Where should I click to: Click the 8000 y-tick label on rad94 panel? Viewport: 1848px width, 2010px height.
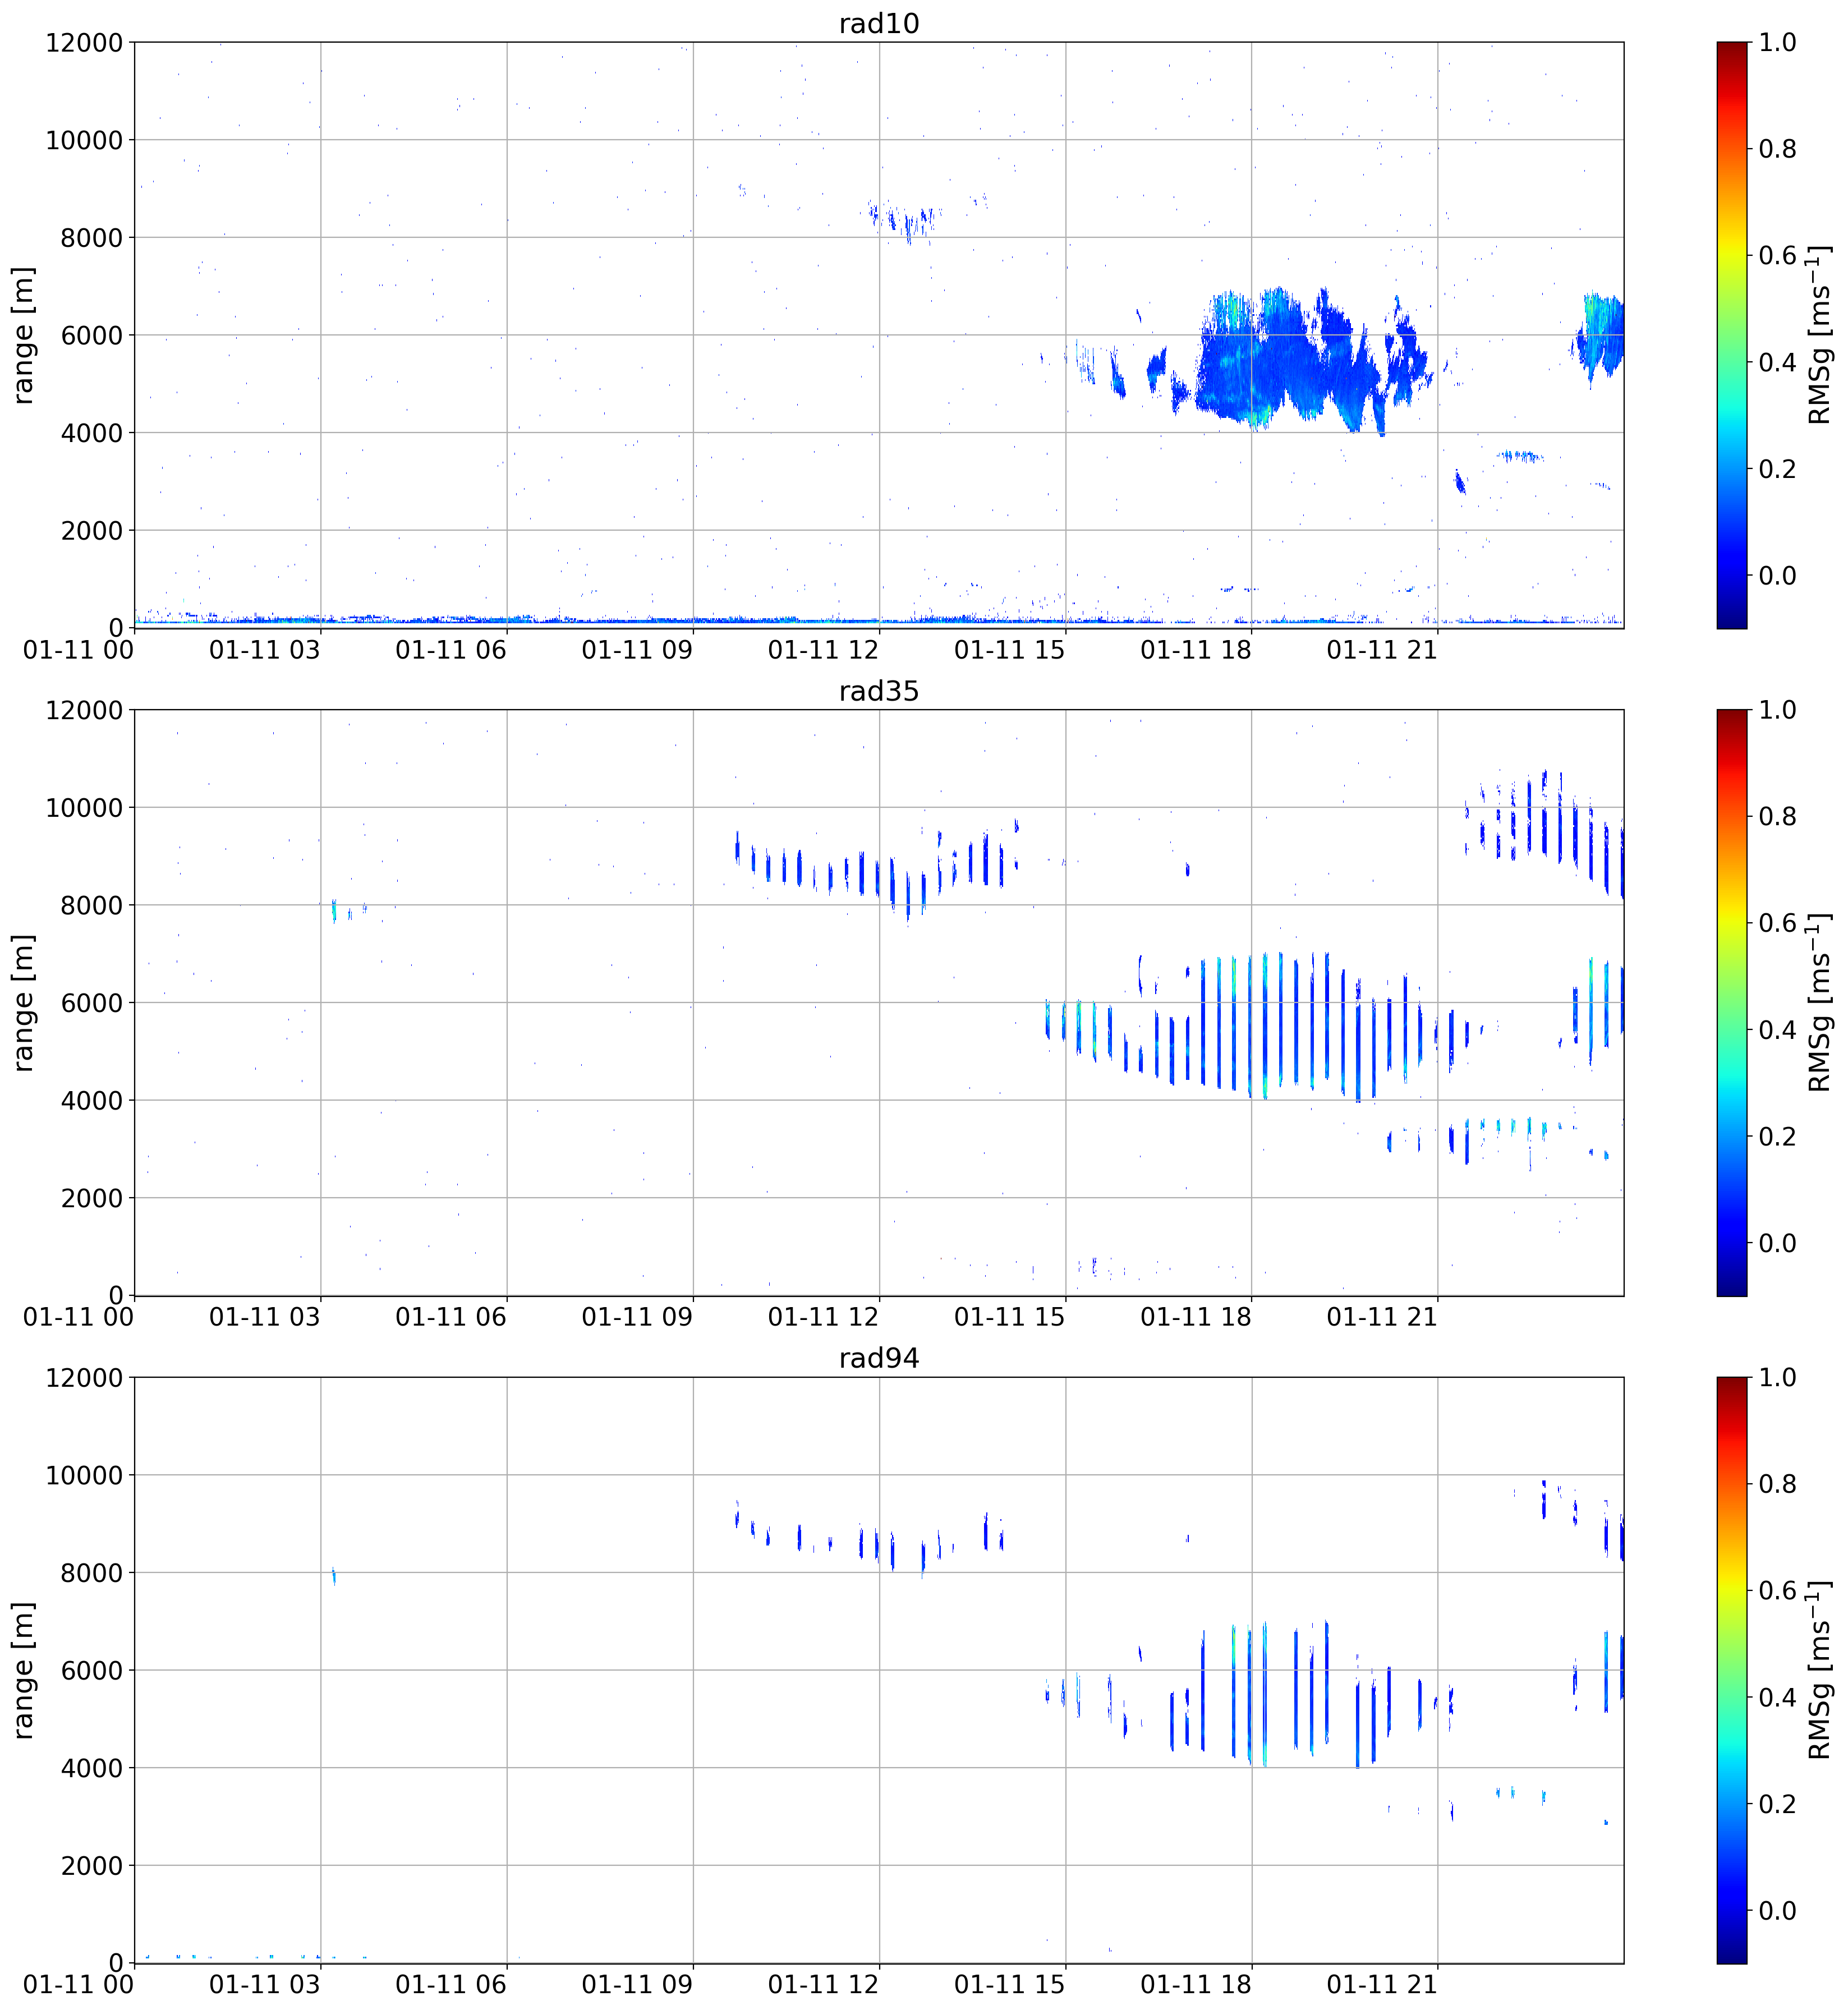(x=91, y=1573)
